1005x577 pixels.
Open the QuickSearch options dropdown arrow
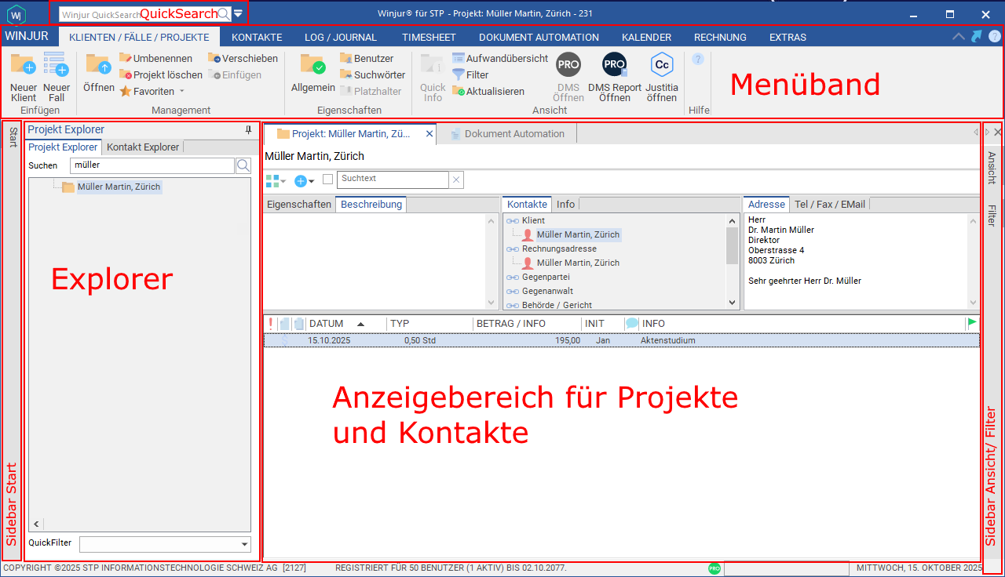pyautogui.click(x=239, y=13)
